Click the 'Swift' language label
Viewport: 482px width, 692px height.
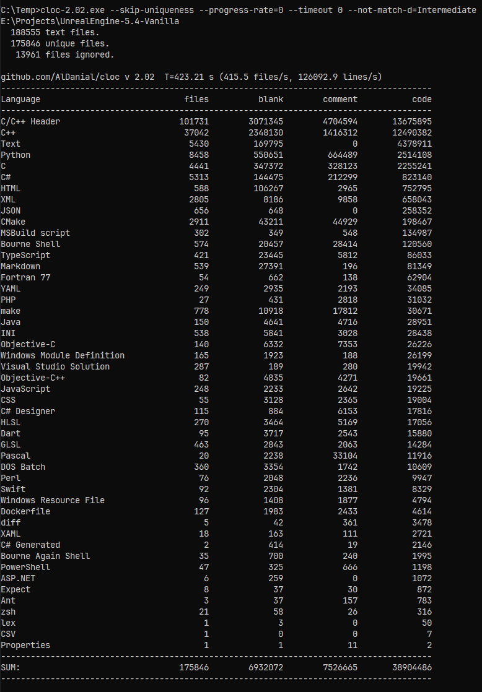coord(13,489)
